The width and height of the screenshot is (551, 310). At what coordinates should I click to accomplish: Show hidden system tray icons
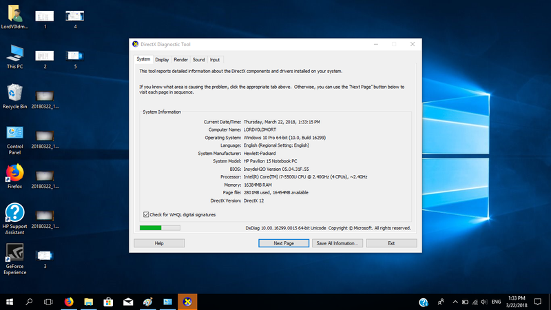457,302
